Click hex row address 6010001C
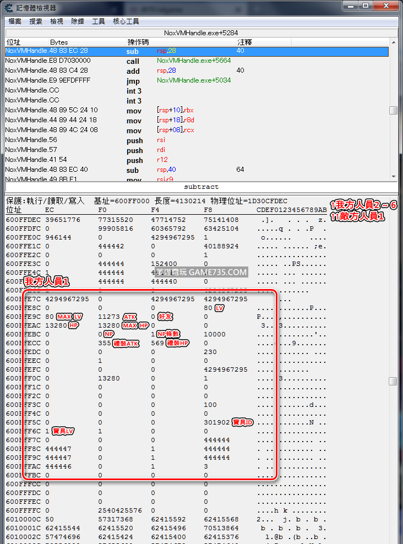 pos(23,529)
